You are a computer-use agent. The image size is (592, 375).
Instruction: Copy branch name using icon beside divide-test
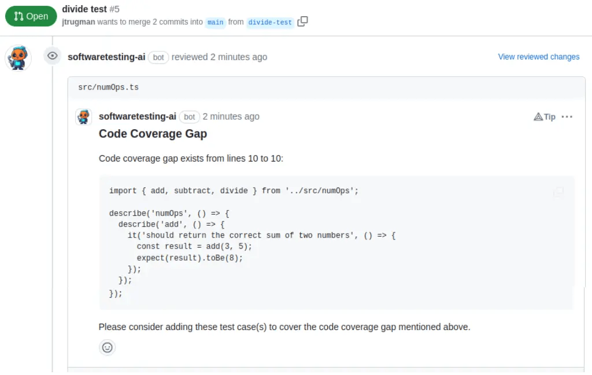tap(301, 20)
